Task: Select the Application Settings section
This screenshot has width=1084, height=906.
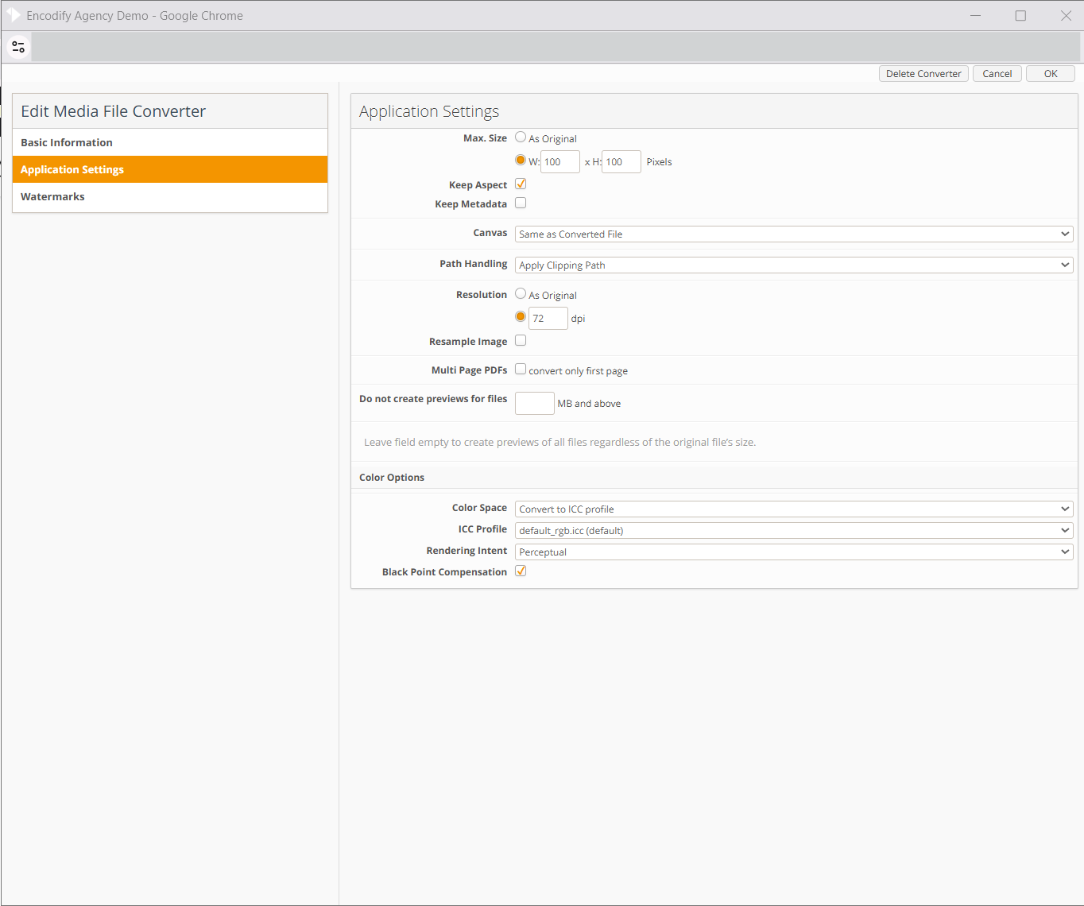Action: 170,169
